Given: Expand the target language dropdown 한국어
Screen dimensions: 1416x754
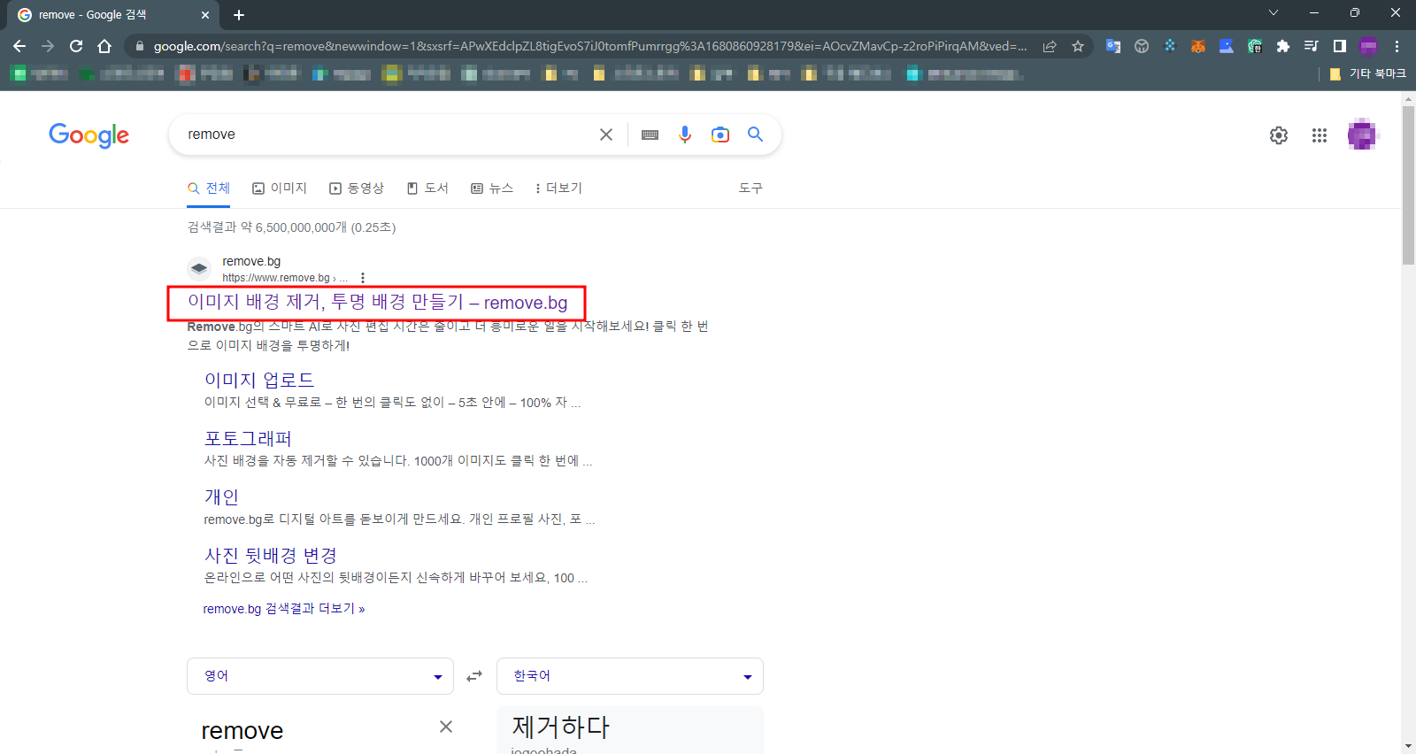Looking at the screenshot, I should click(x=630, y=676).
